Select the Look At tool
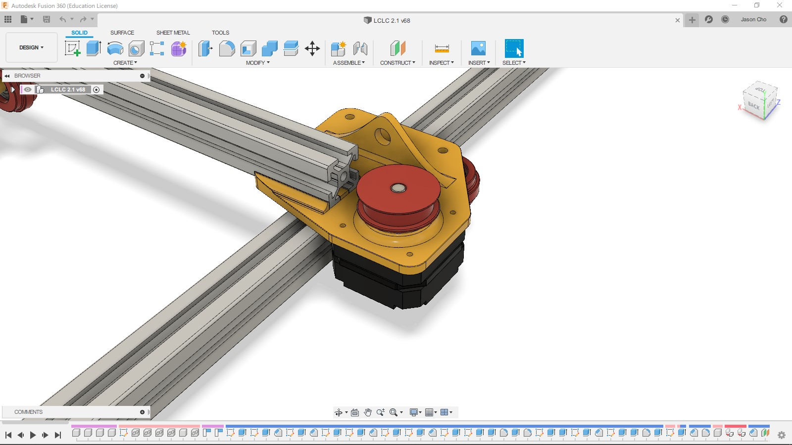This screenshot has height=445, width=792. (355, 412)
